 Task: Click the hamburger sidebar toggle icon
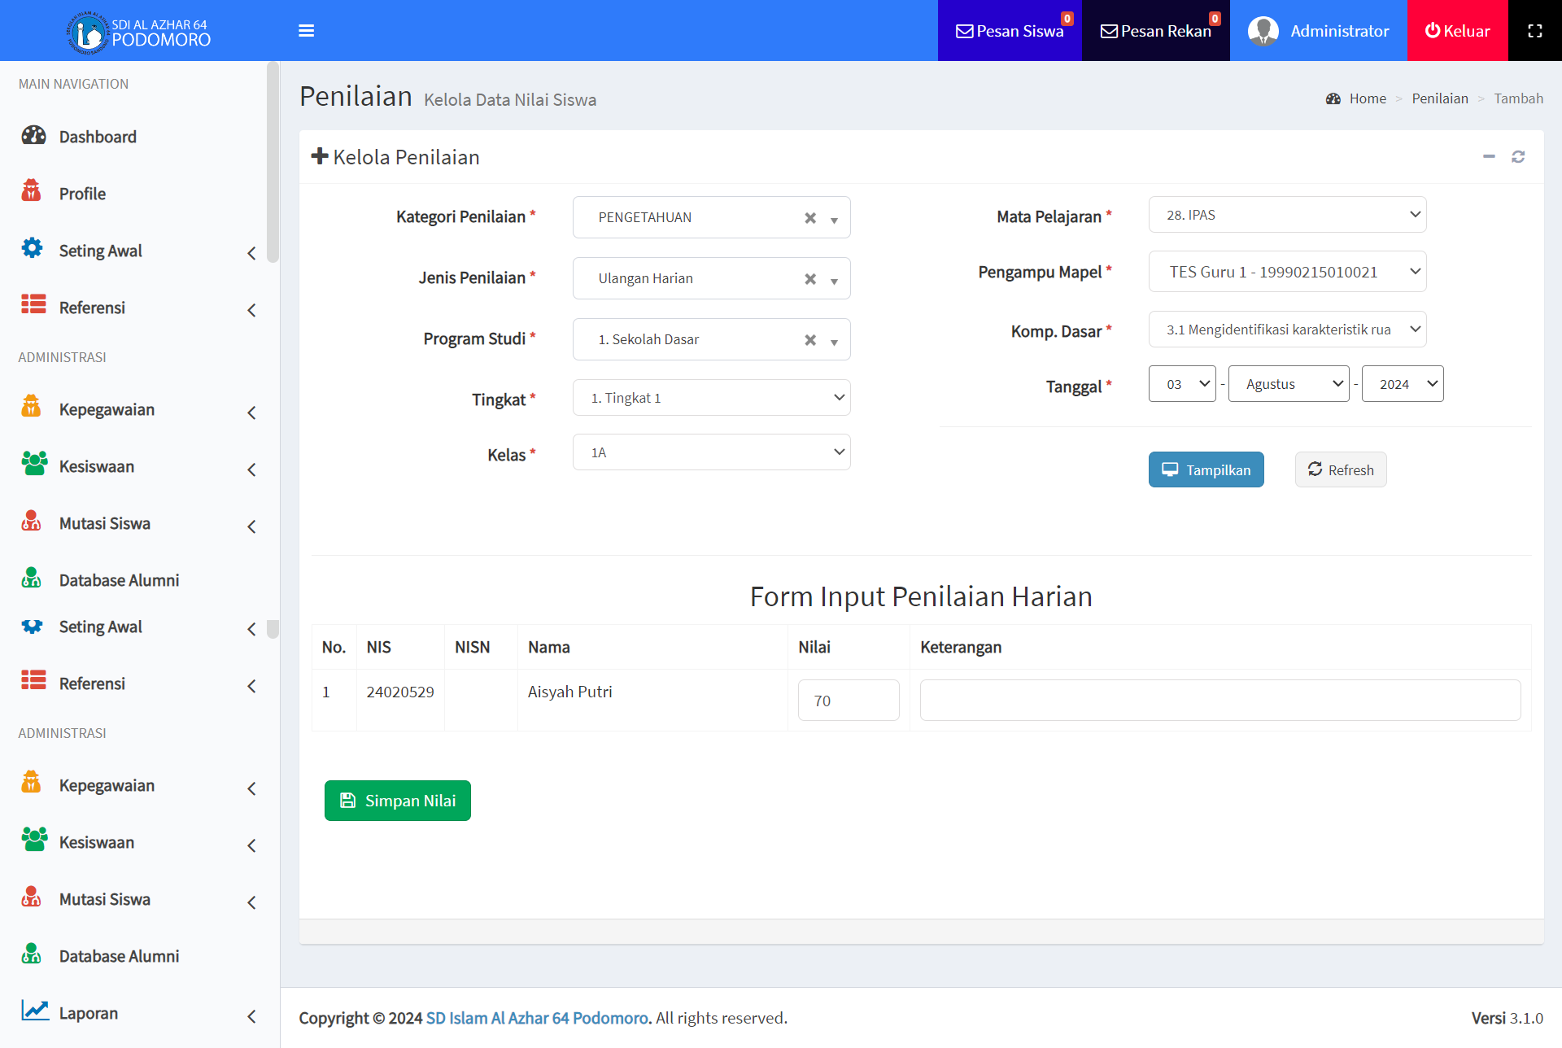click(306, 31)
